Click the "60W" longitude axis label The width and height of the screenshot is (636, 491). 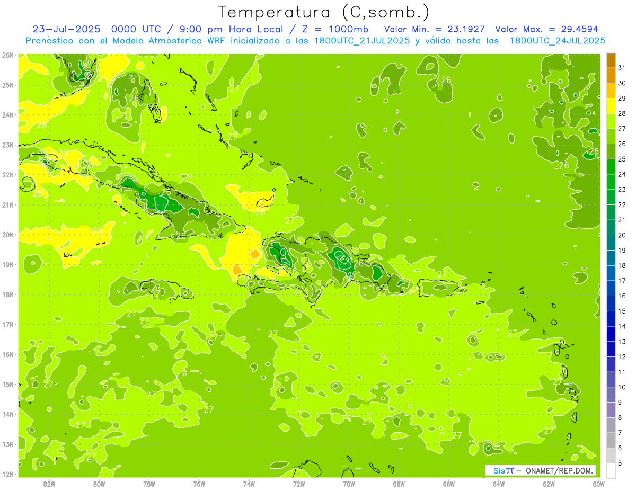click(599, 484)
